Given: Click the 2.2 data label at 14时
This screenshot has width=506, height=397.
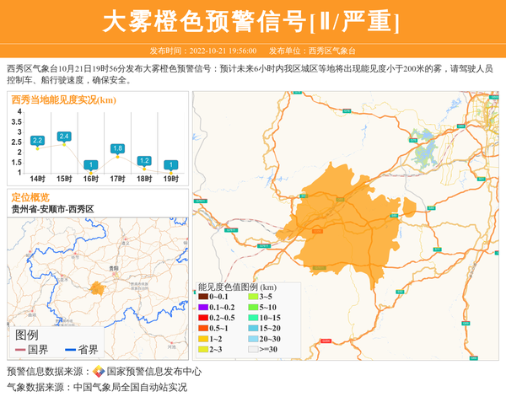Looking at the screenshot, I should [37, 140].
